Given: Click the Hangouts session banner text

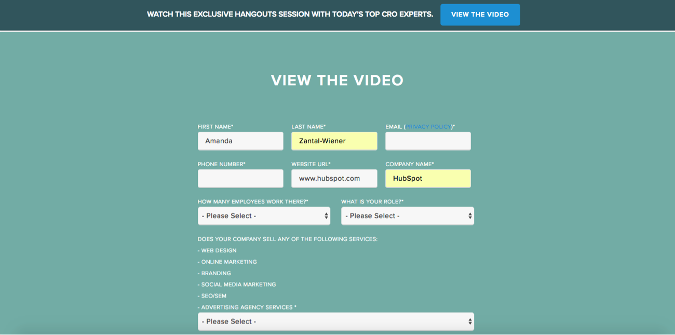Looking at the screenshot, I should click(x=290, y=15).
